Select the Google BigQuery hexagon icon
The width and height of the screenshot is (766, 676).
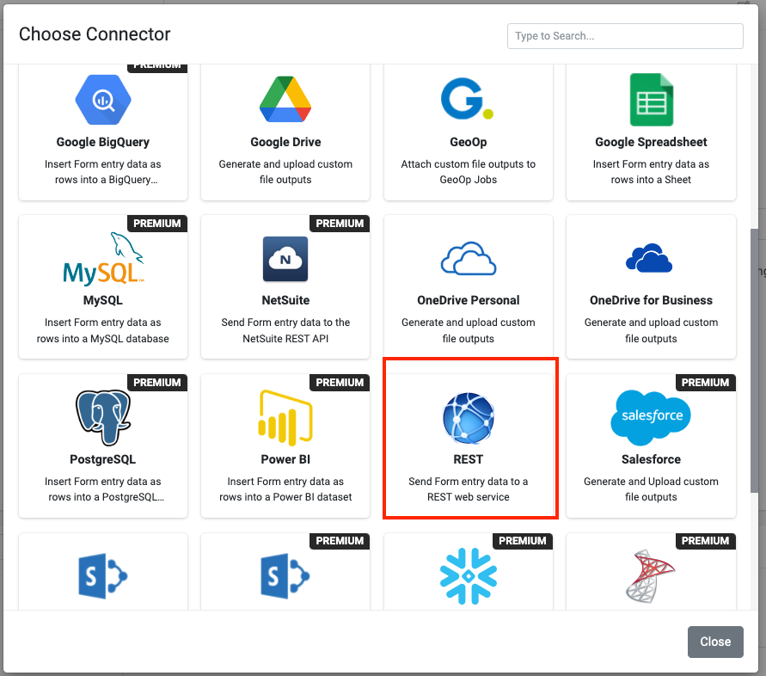[x=103, y=99]
